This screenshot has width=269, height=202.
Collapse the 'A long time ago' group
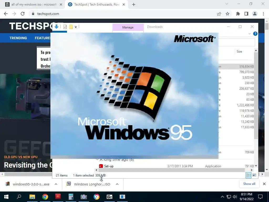(x=97, y=160)
